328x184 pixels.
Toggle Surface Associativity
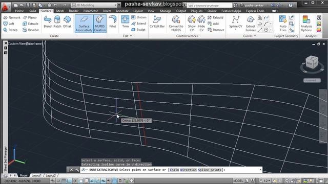[84, 24]
